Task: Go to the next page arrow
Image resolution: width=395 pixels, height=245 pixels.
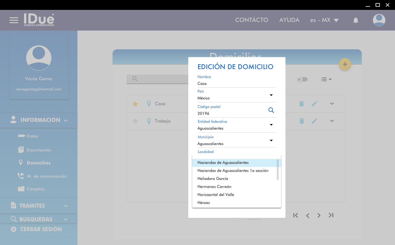Action: [319, 215]
